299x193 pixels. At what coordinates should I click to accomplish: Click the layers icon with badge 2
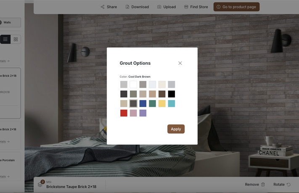(41, 184)
